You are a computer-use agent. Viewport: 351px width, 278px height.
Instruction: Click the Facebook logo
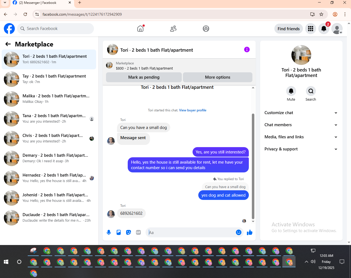pyautogui.click(x=9, y=29)
